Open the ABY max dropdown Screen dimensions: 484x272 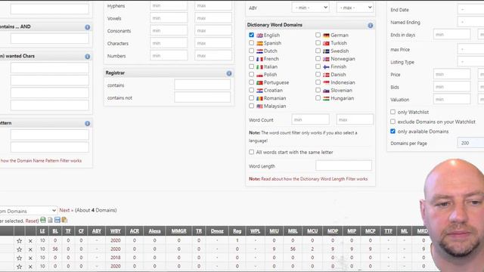[355, 8]
